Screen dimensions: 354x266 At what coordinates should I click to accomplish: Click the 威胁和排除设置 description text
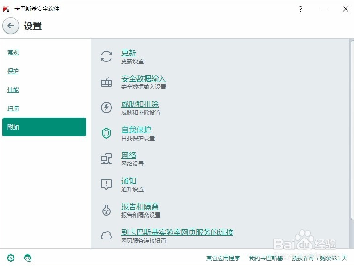pyautogui.click(x=141, y=112)
